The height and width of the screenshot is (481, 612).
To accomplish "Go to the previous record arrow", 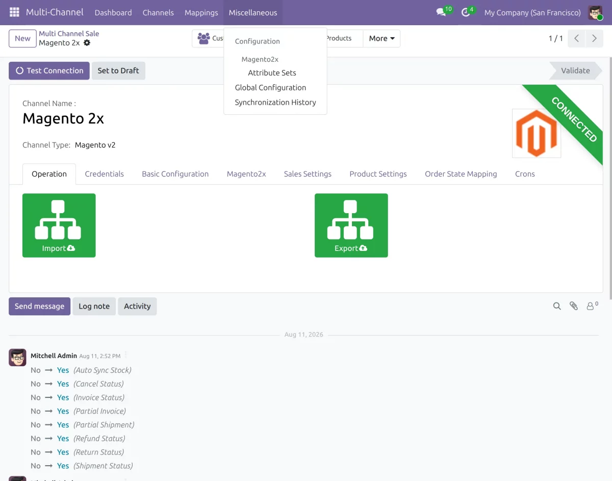I will pyautogui.click(x=576, y=38).
